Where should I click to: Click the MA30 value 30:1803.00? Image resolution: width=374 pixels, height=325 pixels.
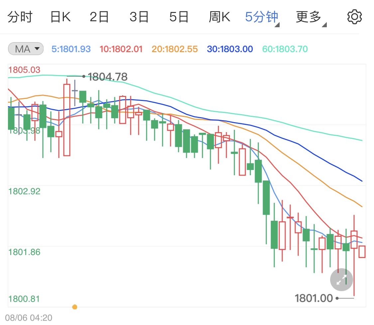point(230,49)
